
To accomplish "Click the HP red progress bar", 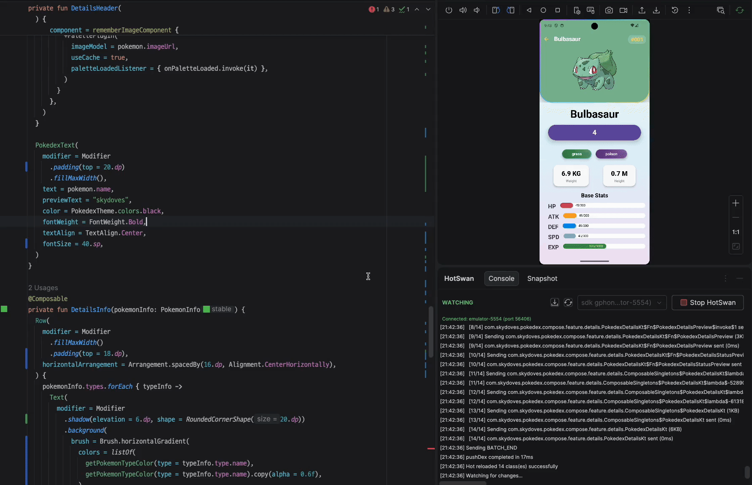I will (567, 205).
